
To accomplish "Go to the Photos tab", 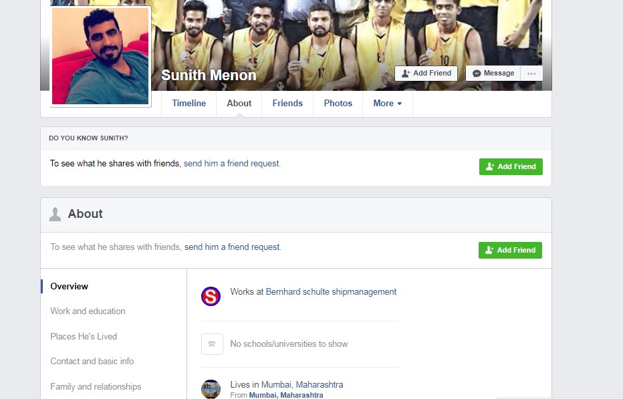I will [338, 104].
